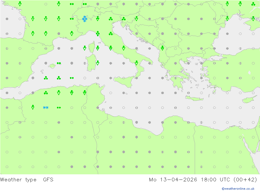Click the shower symbol over Crimea
This screenshot has height=191, width=260.
[x=253, y=19]
